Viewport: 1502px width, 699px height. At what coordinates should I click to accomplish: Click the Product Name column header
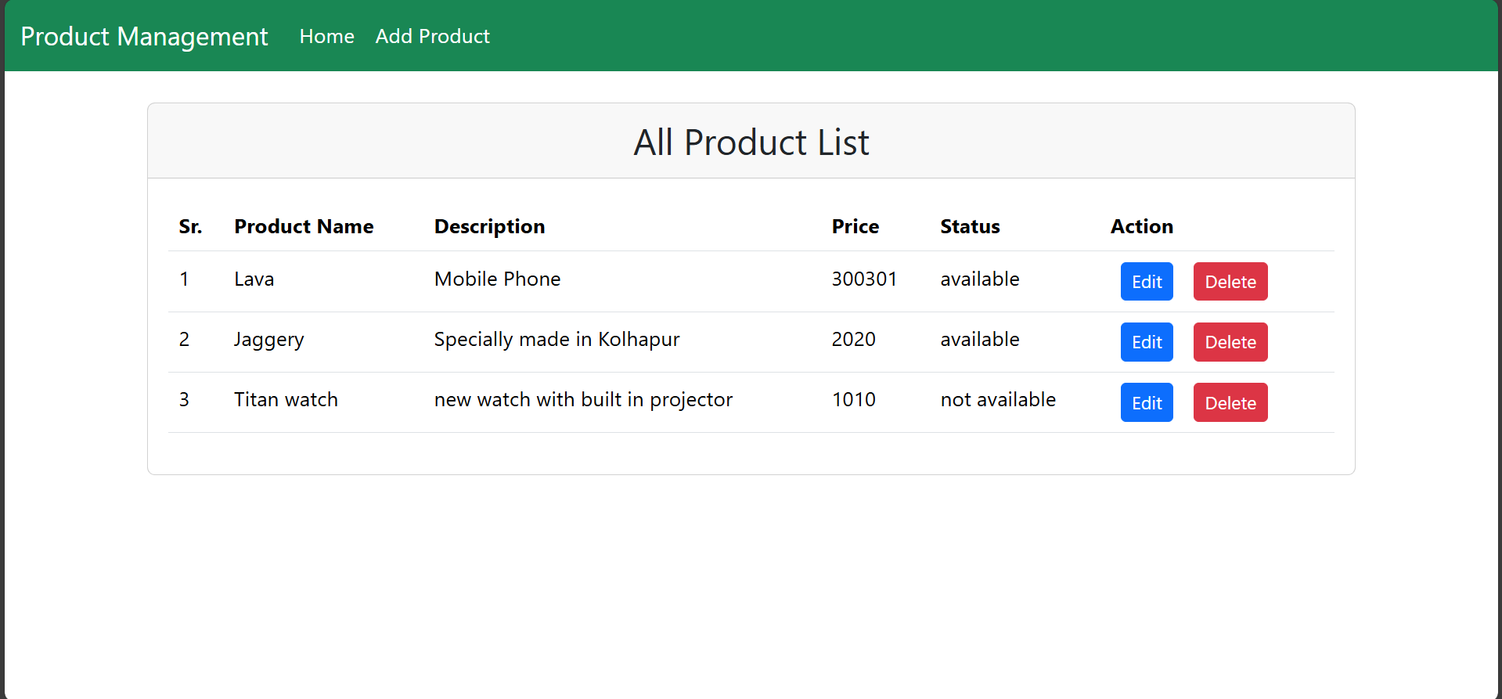[x=304, y=226]
